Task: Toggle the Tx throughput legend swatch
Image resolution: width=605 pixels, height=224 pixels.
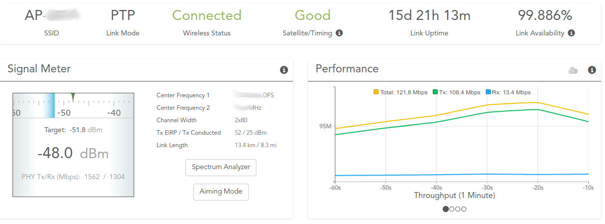Action: tap(436, 92)
